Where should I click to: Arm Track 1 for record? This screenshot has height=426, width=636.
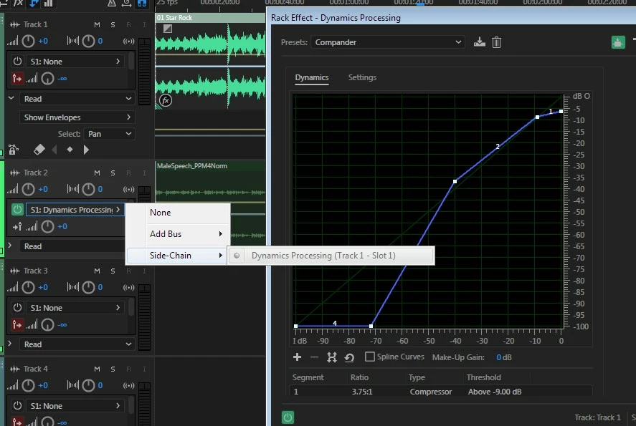tap(128, 25)
